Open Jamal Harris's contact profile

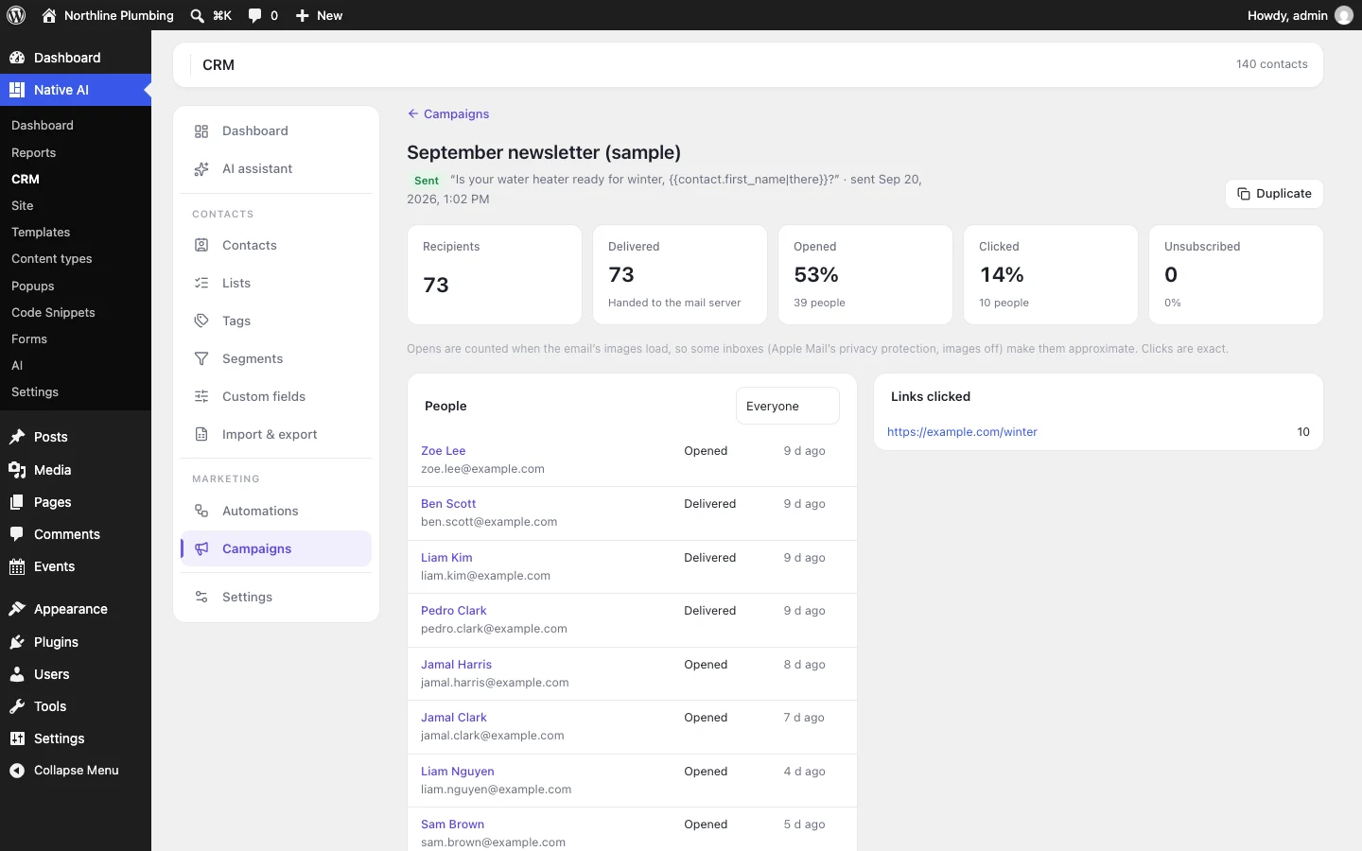456,665
